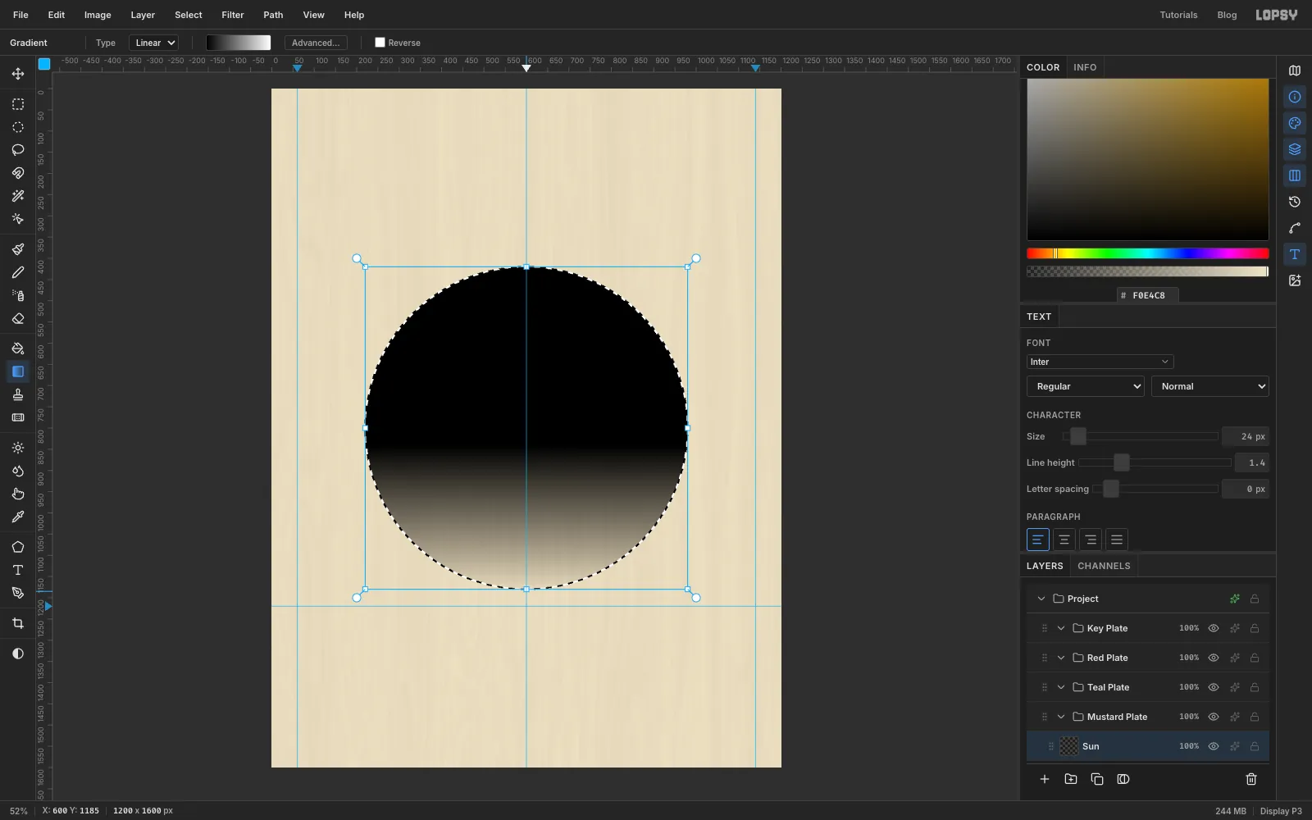Hide the Sun layer
The image size is (1312, 820).
pos(1214,746)
